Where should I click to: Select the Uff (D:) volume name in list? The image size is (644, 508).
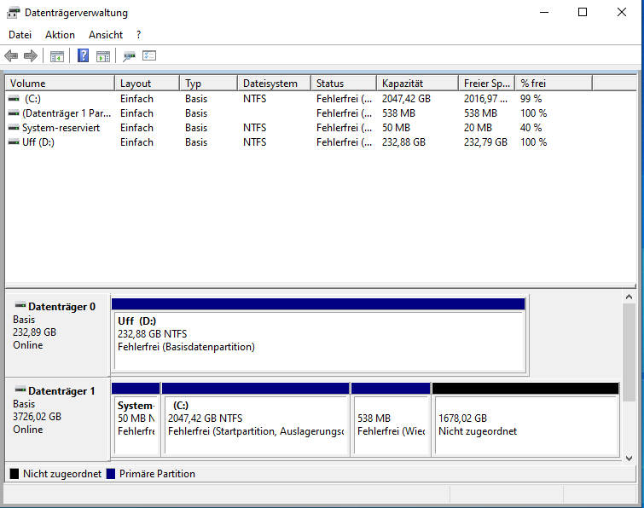pos(38,142)
